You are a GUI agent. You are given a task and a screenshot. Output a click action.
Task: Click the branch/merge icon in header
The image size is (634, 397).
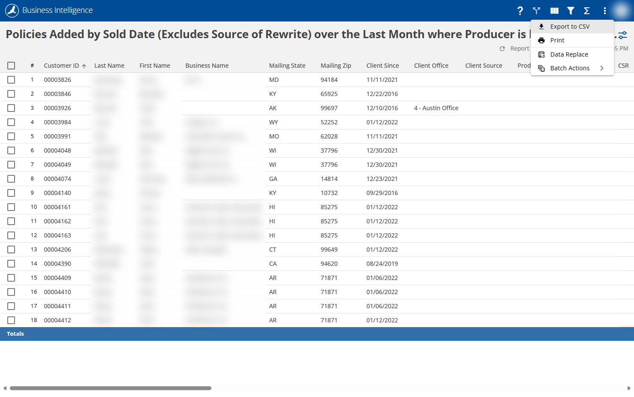[x=536, y=11]
